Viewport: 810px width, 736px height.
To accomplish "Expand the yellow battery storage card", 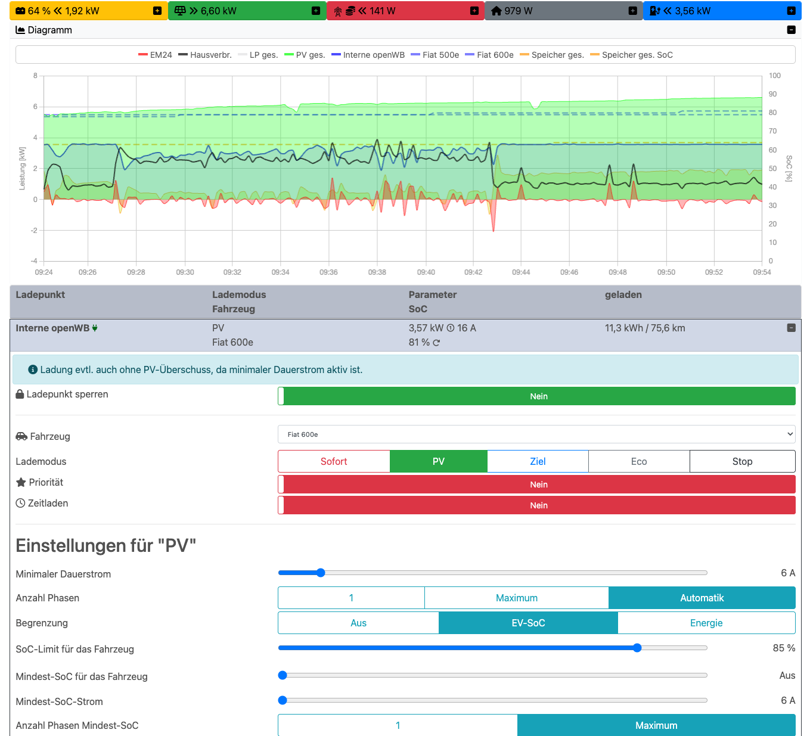I will tap(157, 11).
